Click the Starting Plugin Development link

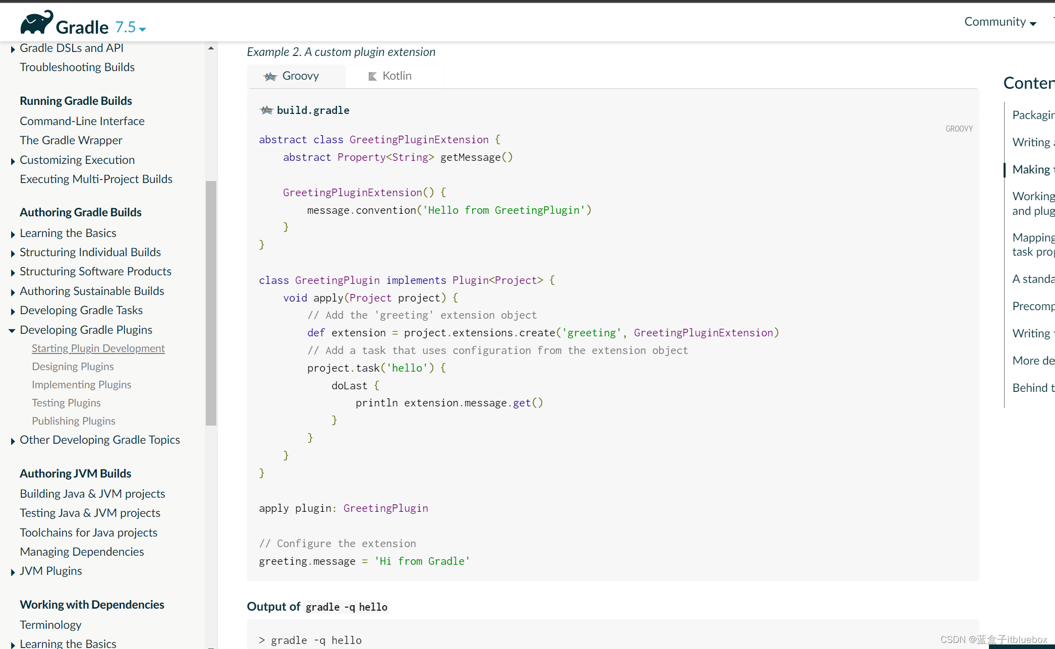click(98, 347)
